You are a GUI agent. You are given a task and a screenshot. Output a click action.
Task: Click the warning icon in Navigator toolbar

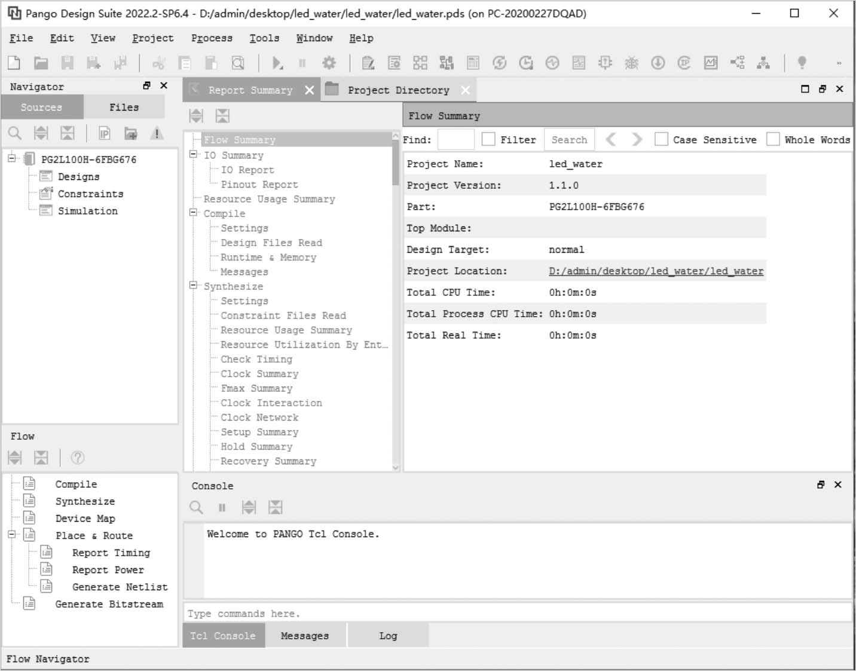[x=157, y=133]
